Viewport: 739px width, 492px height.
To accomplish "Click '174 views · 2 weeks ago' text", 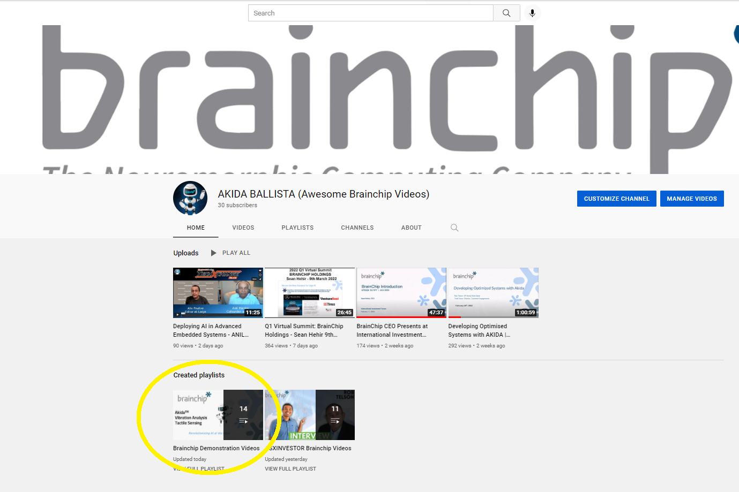I will pos(385,346).
